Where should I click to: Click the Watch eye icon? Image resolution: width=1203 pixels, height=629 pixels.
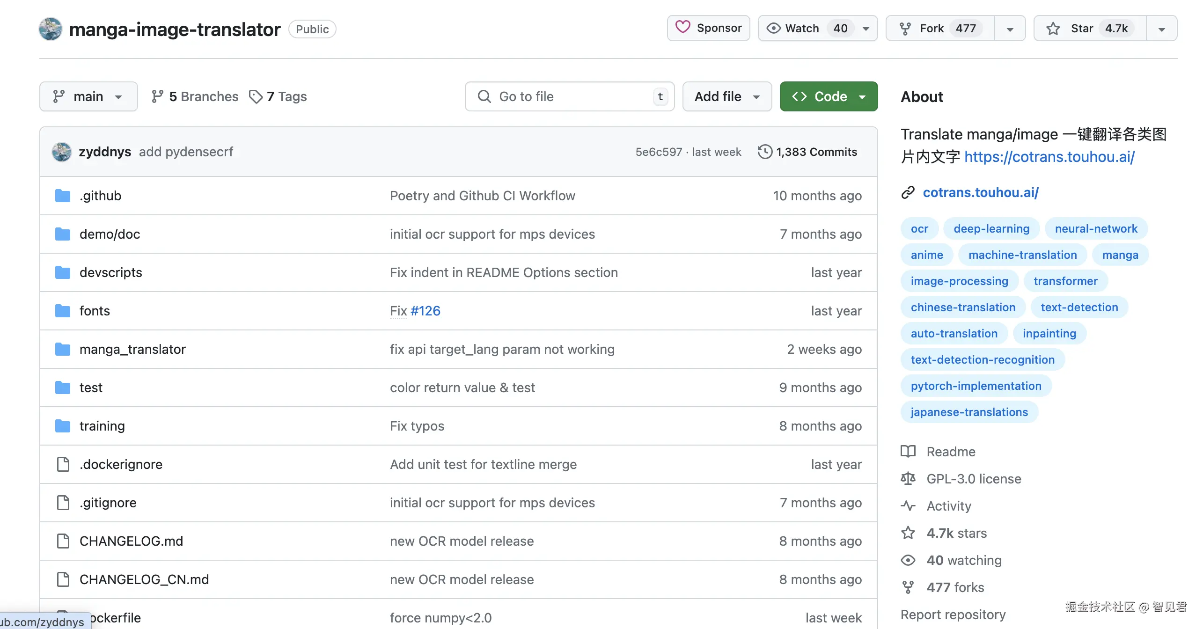[x=773, y=29]
